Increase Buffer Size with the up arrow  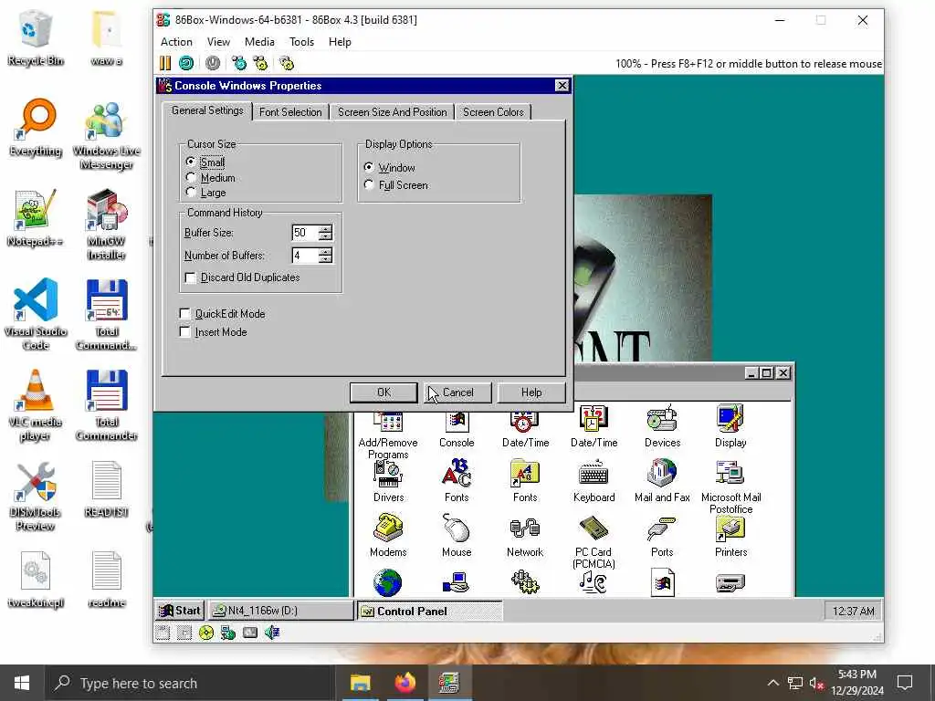pyautogui.click(x=325, y=229)
